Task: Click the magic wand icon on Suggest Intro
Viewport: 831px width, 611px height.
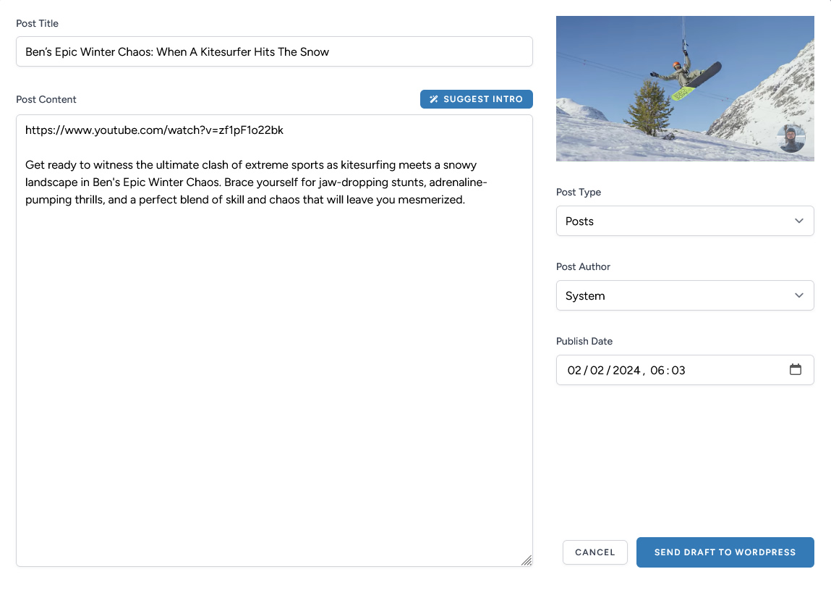Action: 433,98
